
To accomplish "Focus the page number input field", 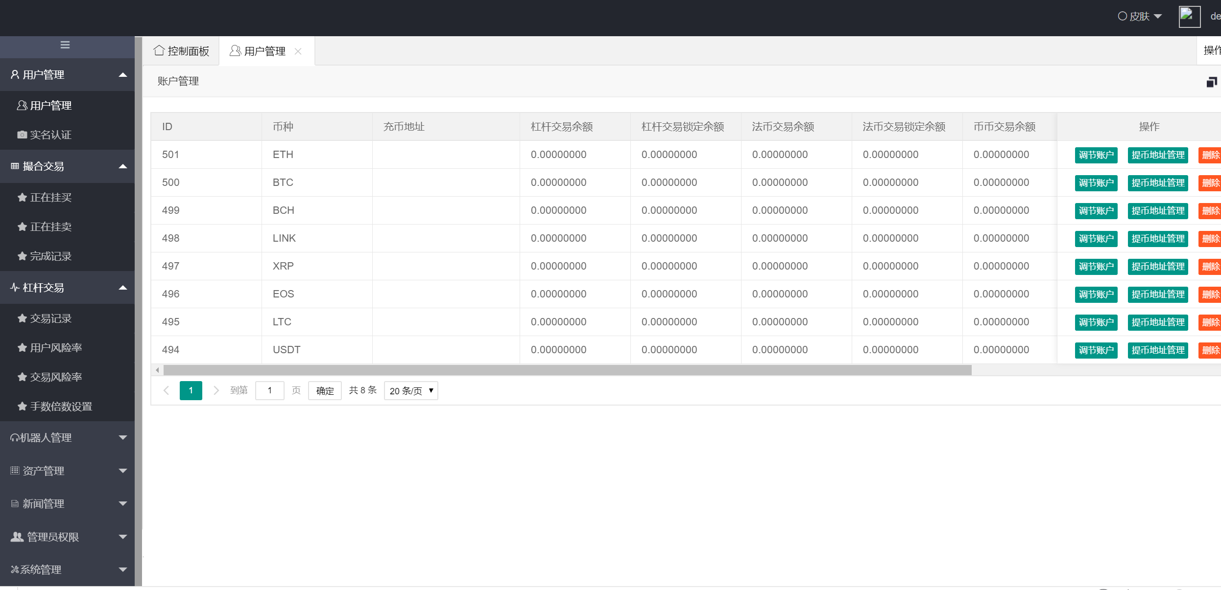I will [x=270, y=390].
